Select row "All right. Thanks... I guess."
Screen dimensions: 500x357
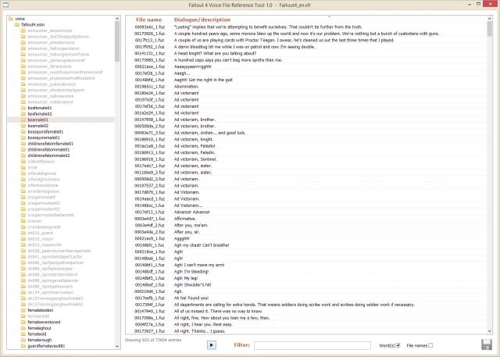(306, 331)
